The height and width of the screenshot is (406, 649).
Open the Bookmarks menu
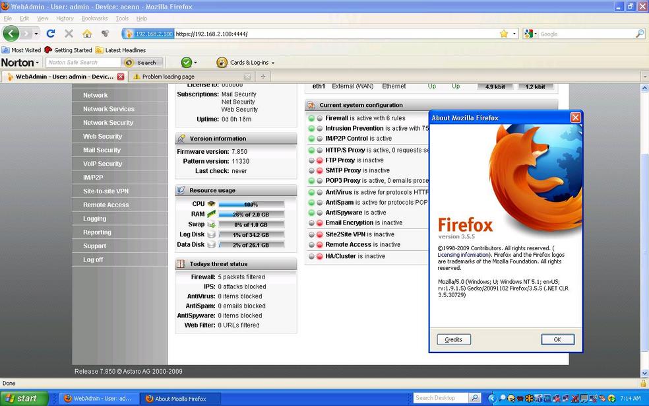click(x=94, y=18)
